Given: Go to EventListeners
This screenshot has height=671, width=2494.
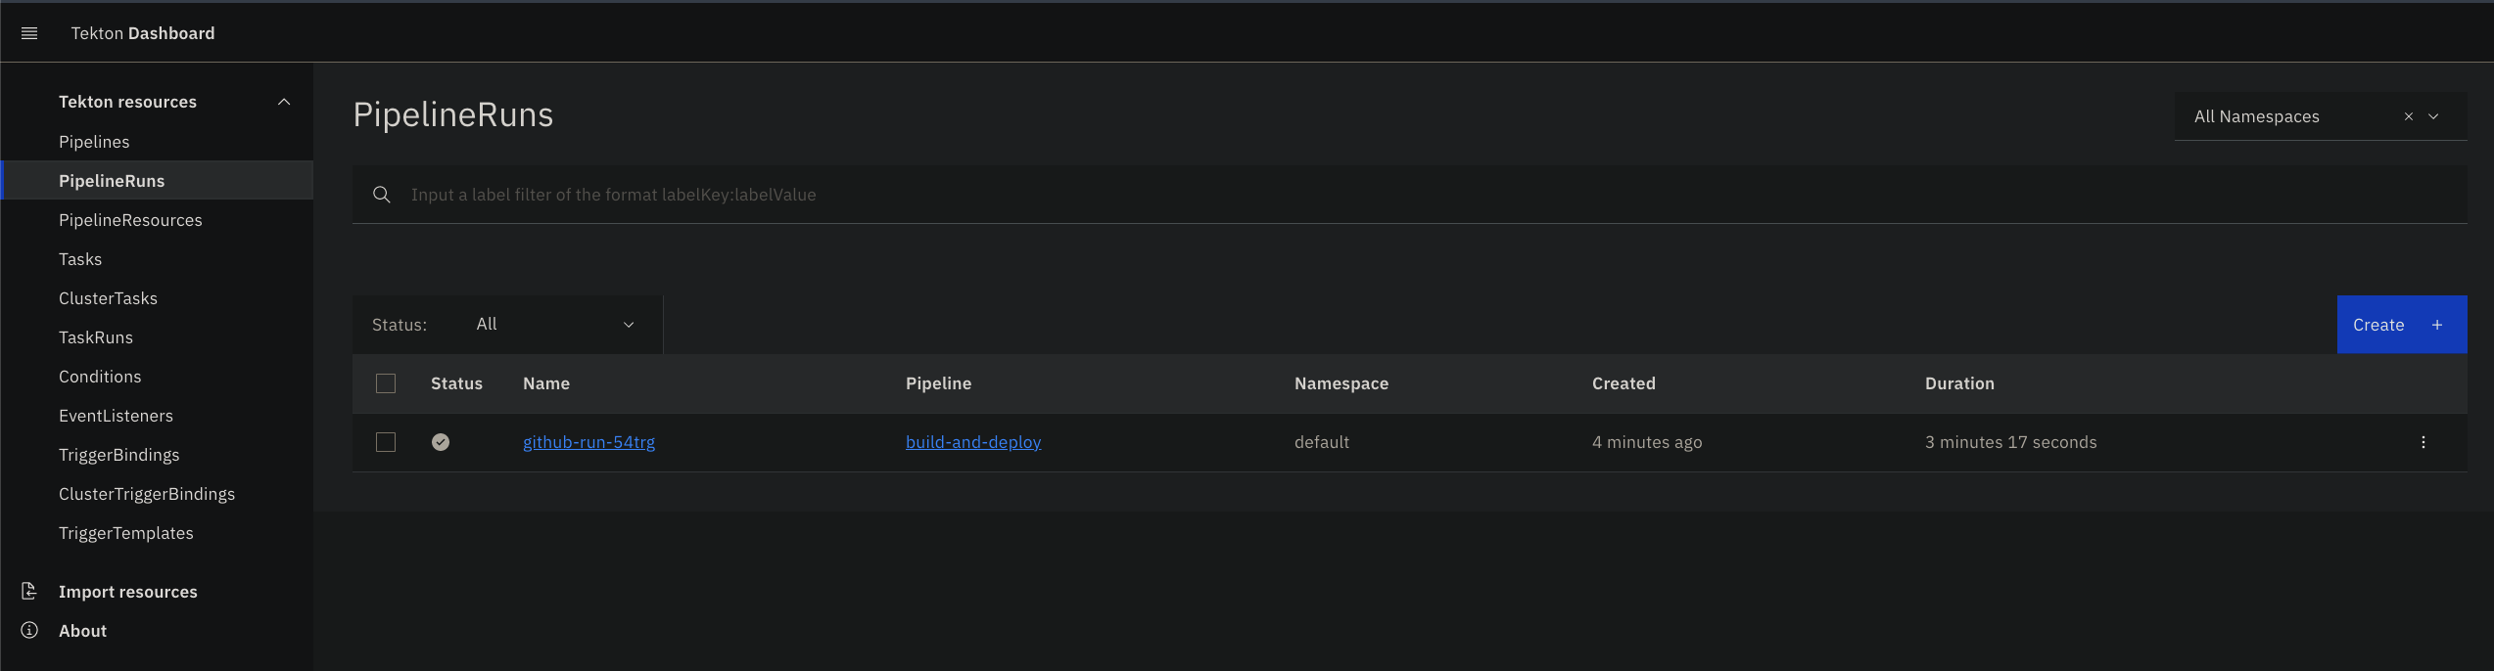Looking at the screenshot, I should click(116, 416).
